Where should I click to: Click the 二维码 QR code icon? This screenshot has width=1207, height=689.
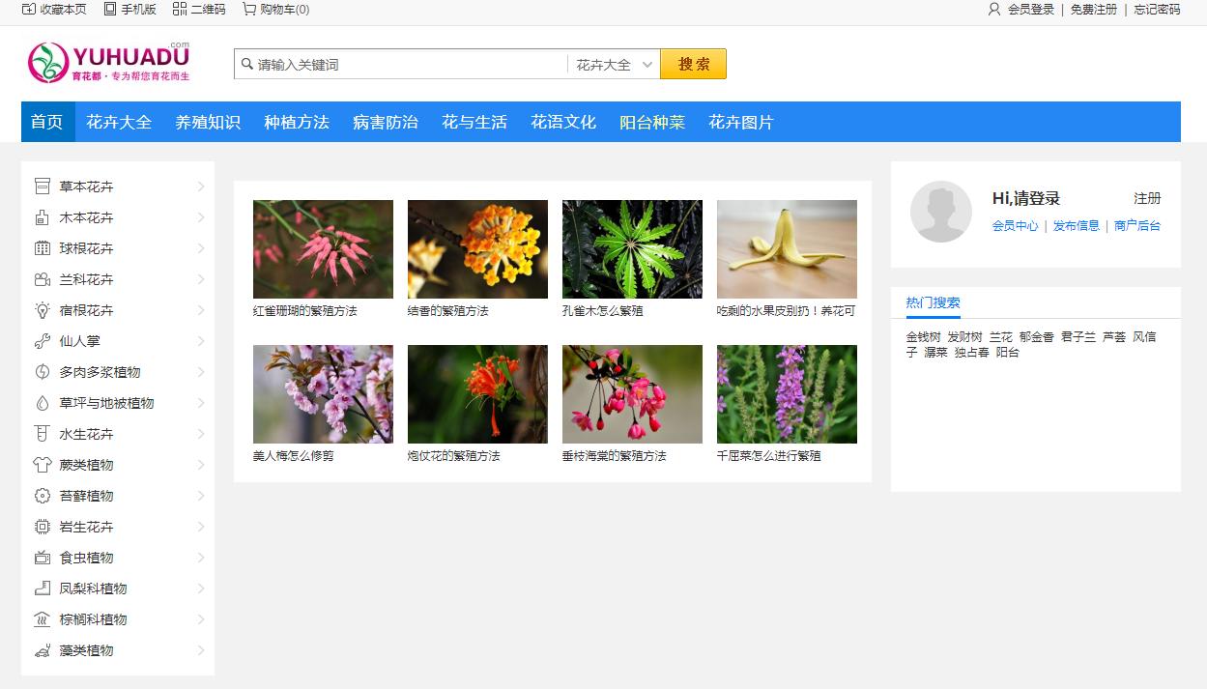[179, 10]
